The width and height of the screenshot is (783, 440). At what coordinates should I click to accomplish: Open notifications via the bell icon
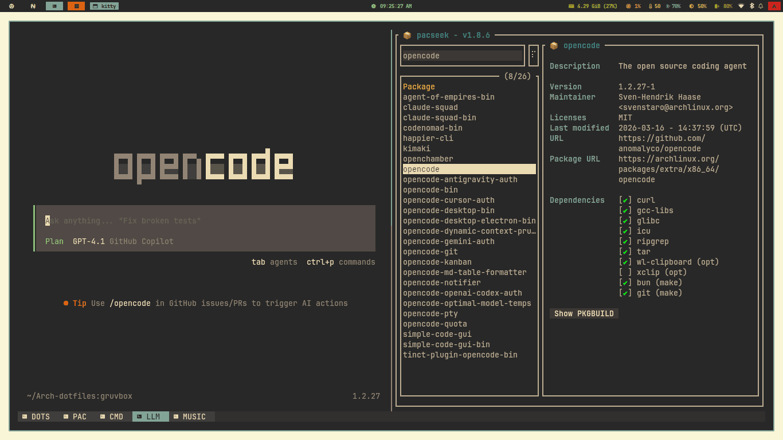[x=761, y=6]
